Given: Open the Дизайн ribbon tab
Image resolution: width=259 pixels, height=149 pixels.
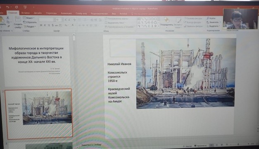Looking at the screenshot, I should coord(38,13).
